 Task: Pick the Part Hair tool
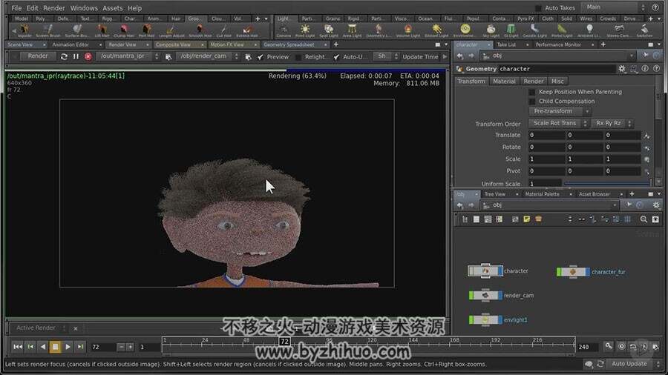146,30
